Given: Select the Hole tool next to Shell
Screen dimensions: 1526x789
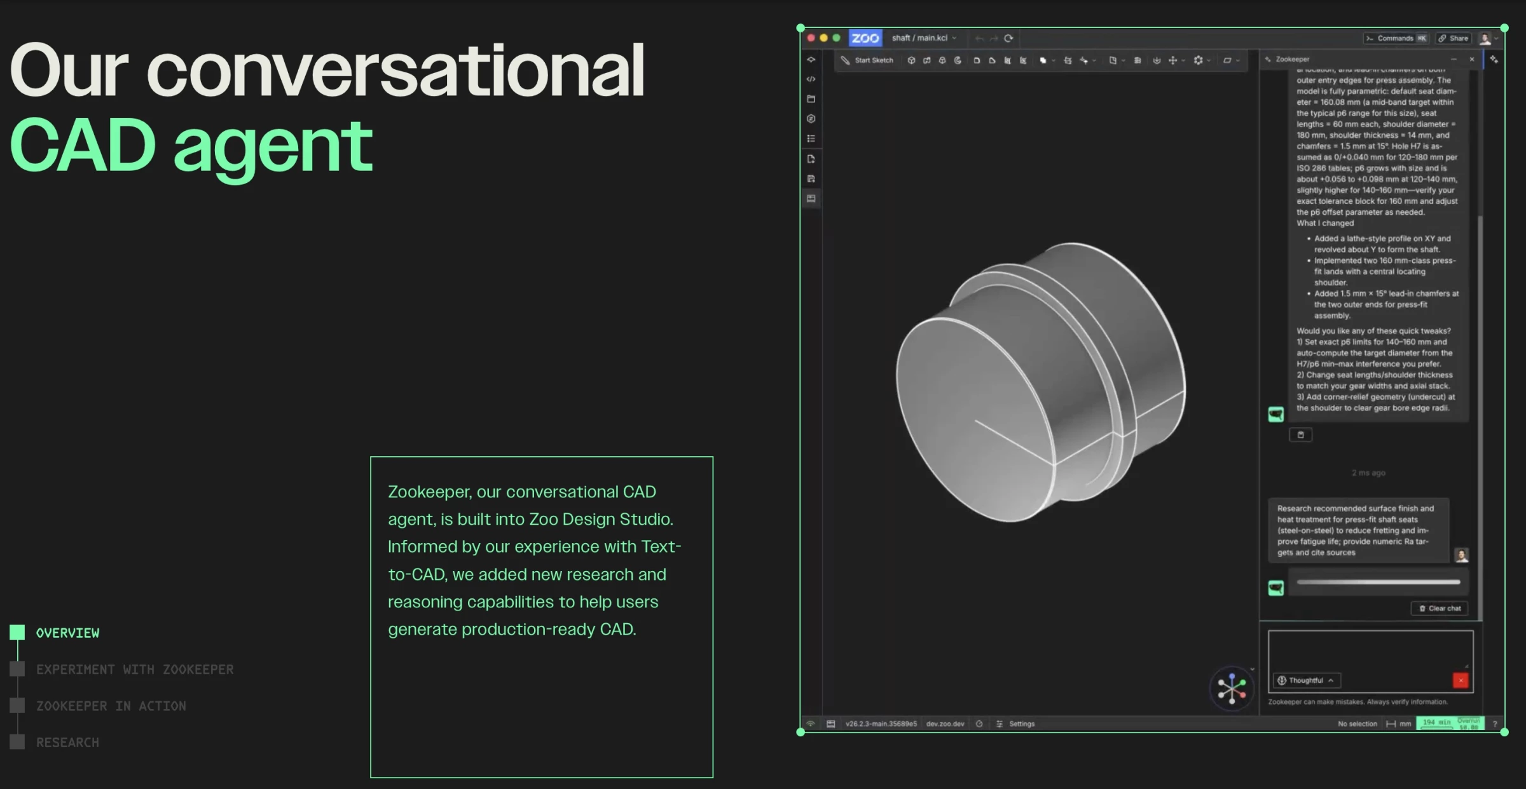Looking at the screenshot, I should click(x=1023, y=60).
